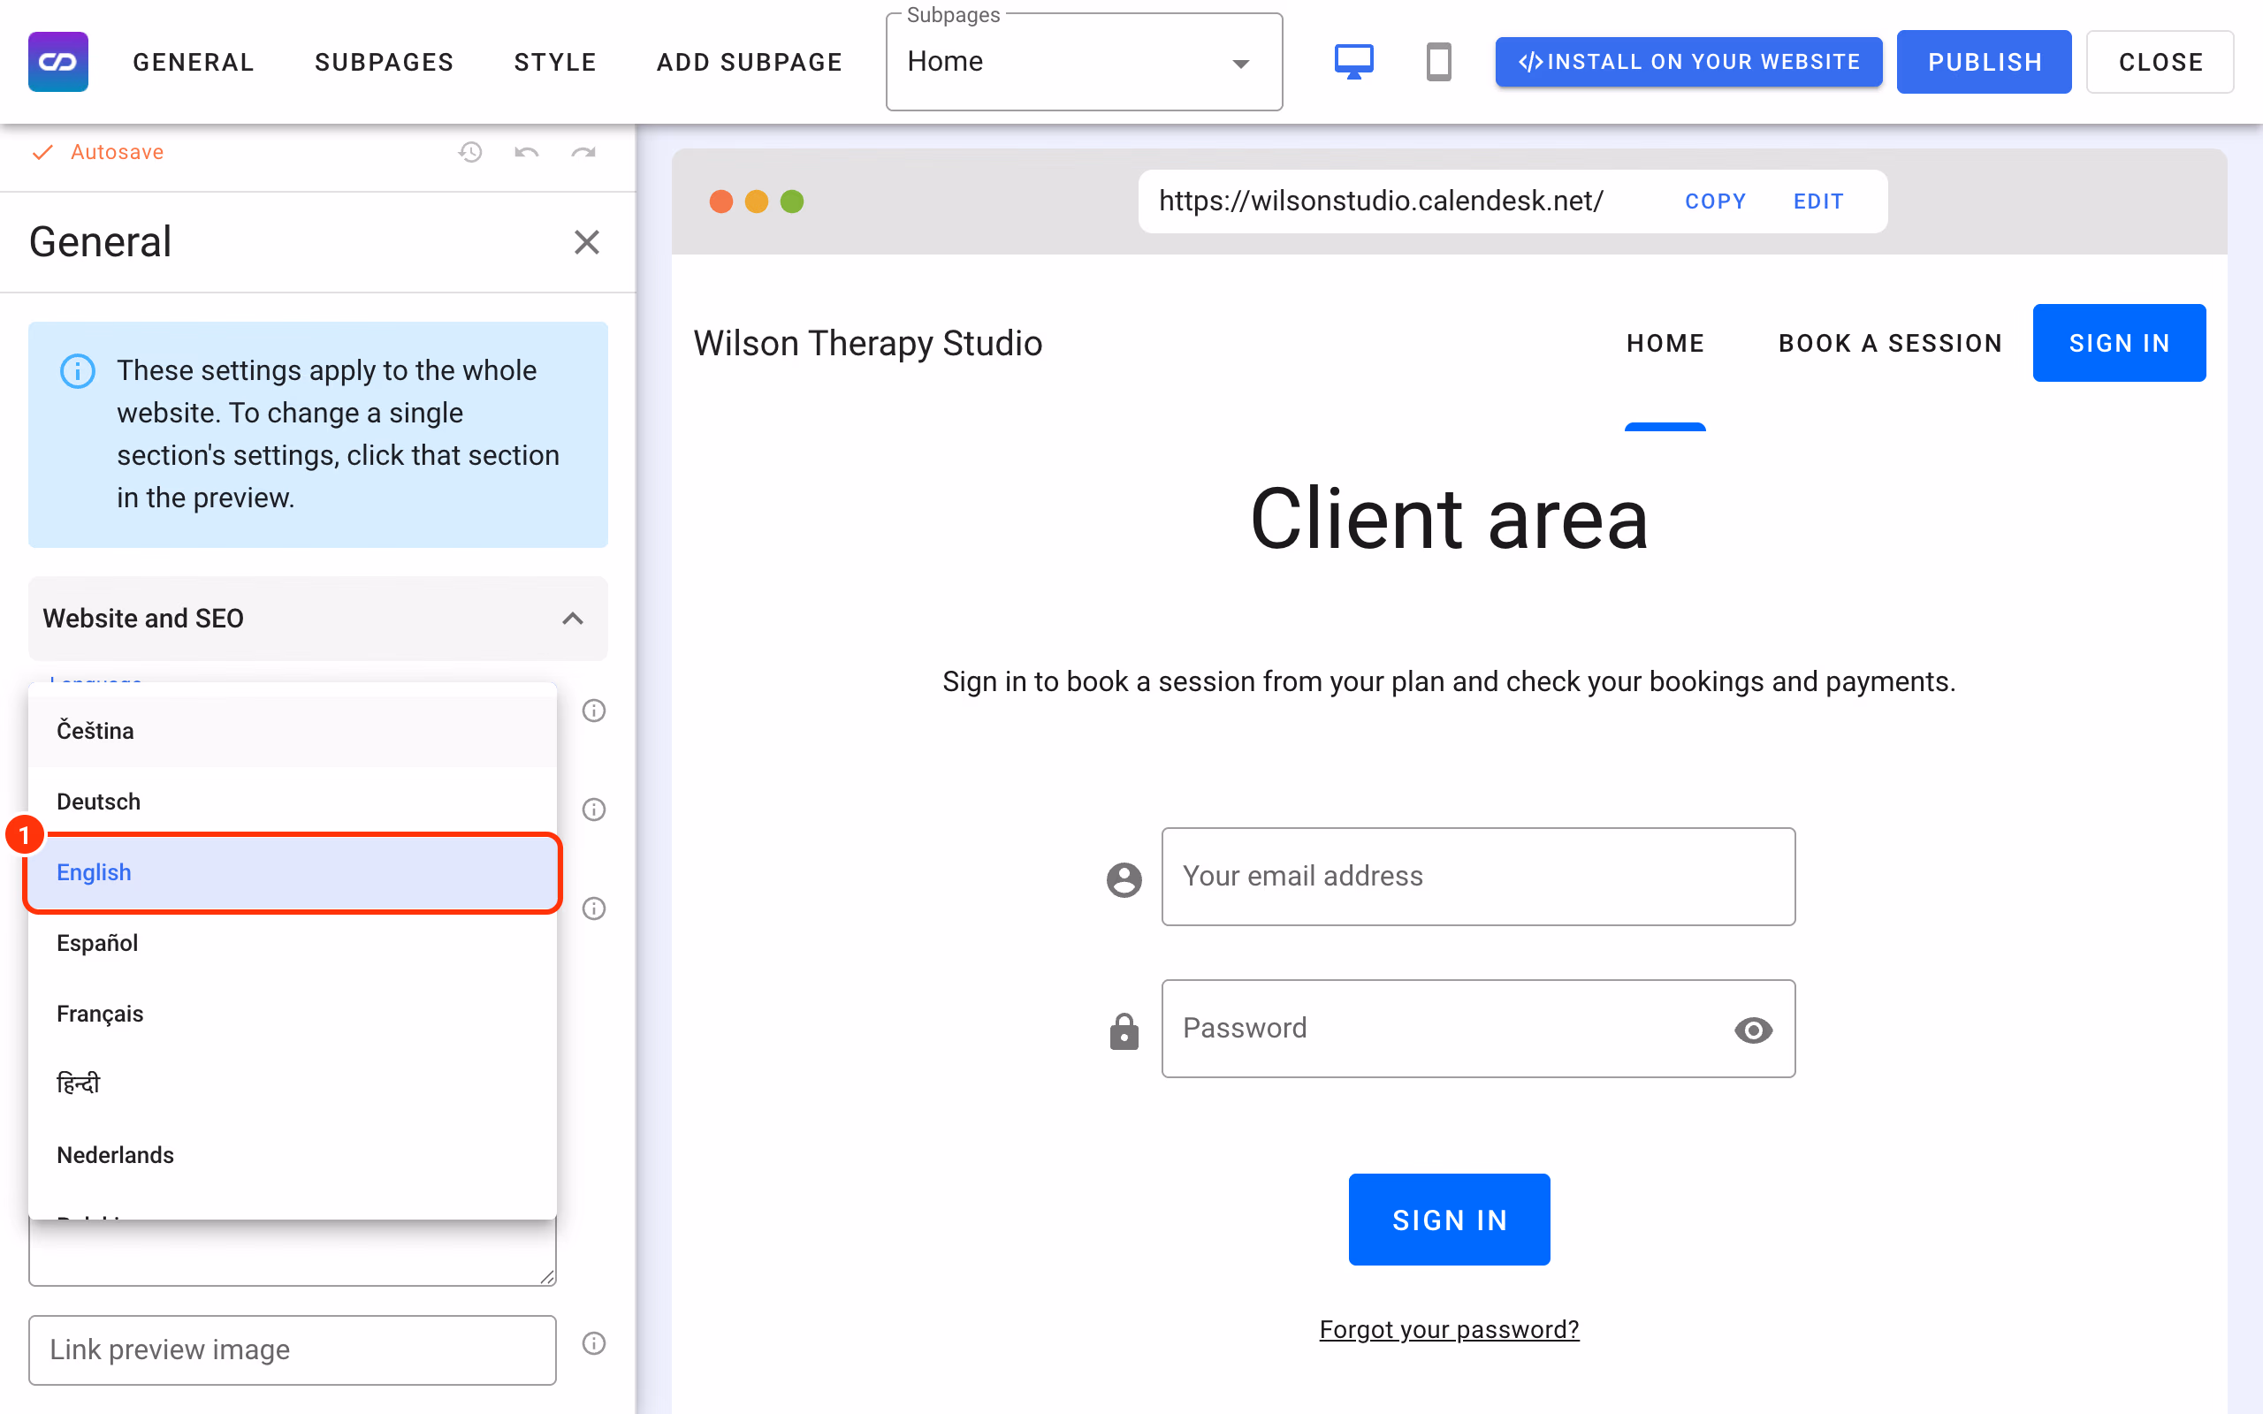Click Forgot your password link
The width and height of the screenshot is (2263, 1414).
click(x=1450, y=1330)
